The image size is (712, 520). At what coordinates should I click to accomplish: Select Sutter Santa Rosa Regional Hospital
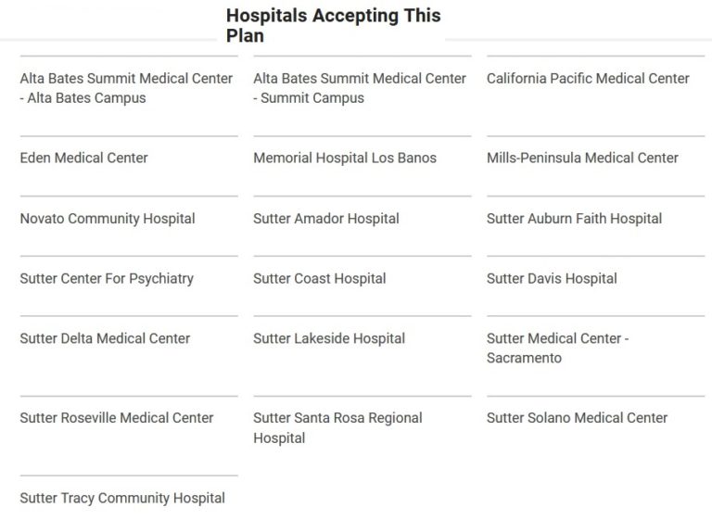(x=337, y=428)
